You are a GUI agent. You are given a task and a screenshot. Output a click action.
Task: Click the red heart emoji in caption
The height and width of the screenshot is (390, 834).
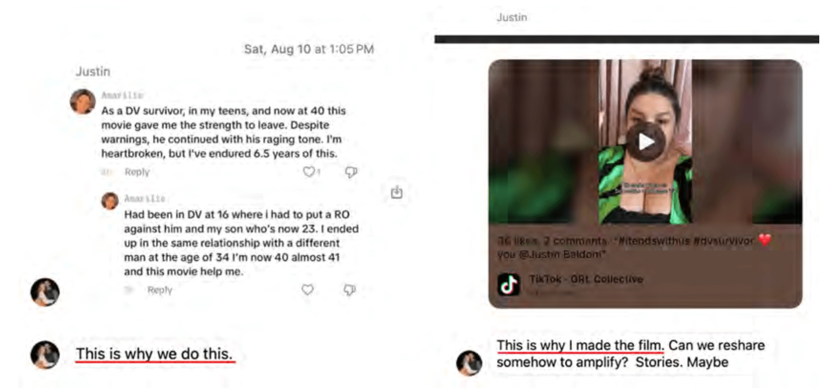(765, 240)
